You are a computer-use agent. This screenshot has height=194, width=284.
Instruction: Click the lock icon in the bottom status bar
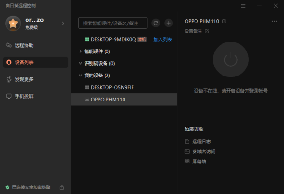click(x=62, y=187)
